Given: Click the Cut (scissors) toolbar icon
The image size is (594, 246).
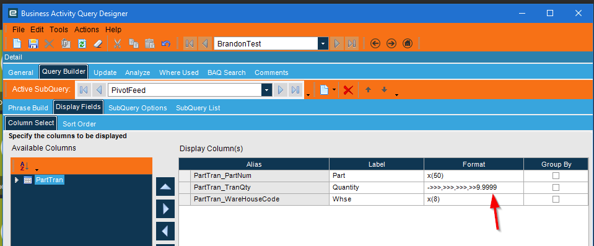Looking at the screenshot, I should [118, 43].
